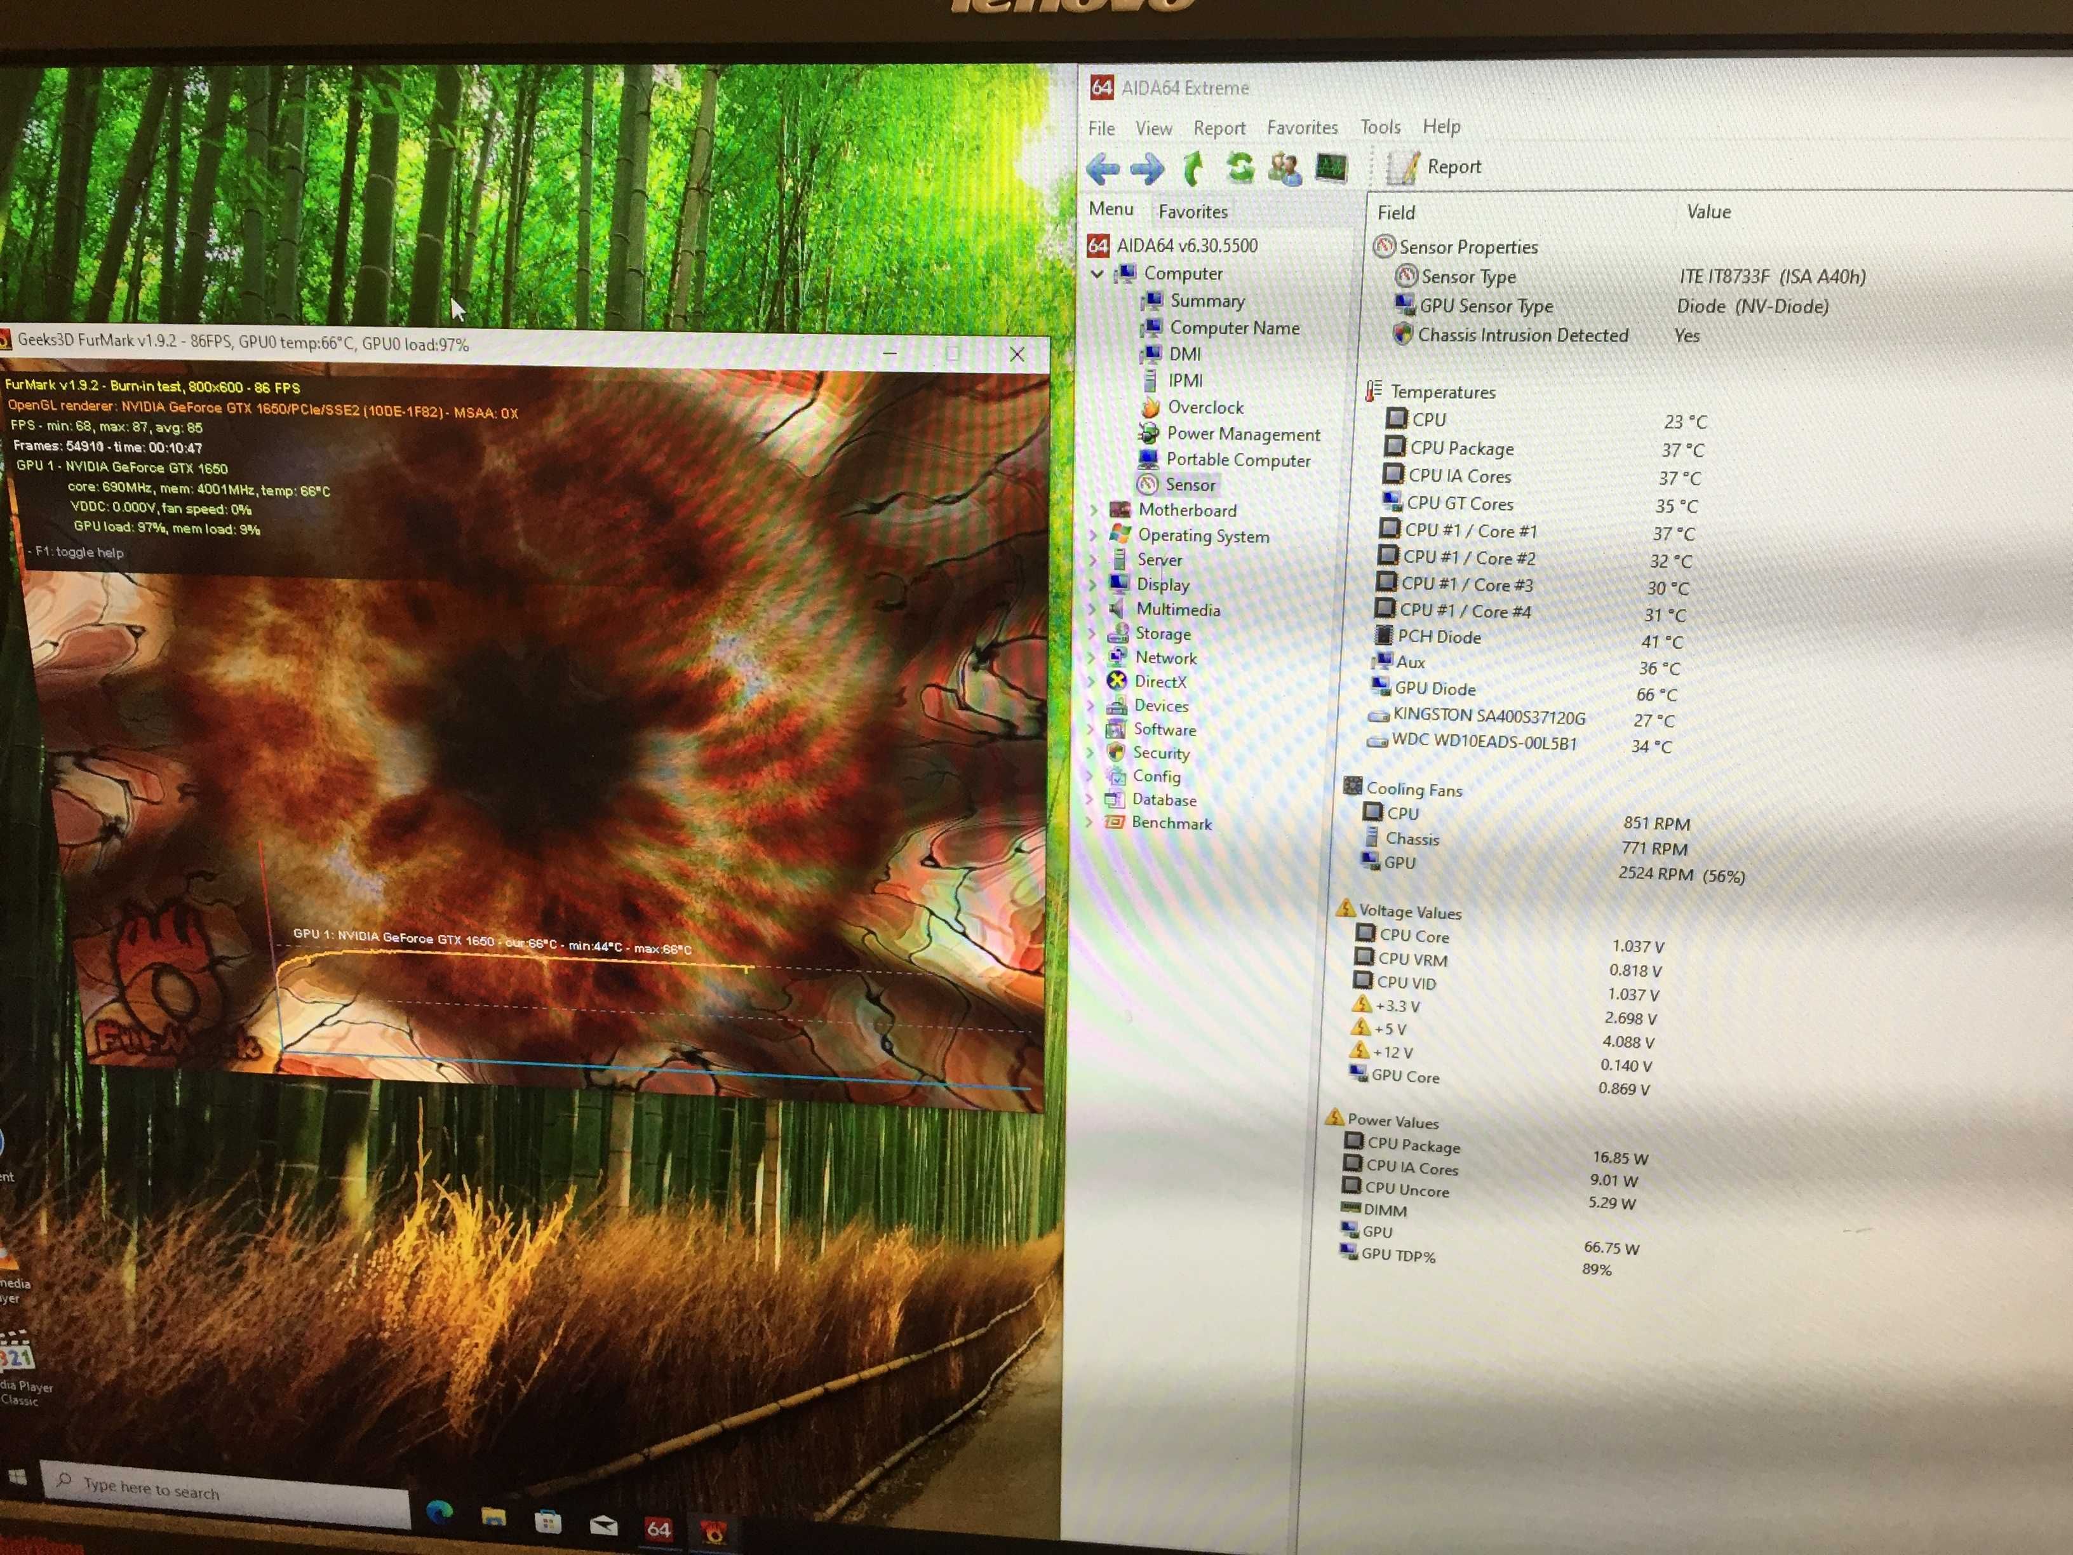Click the green monitor toolbar icon
This screenshot has width=2073, height=1555.
point(1331,168)
